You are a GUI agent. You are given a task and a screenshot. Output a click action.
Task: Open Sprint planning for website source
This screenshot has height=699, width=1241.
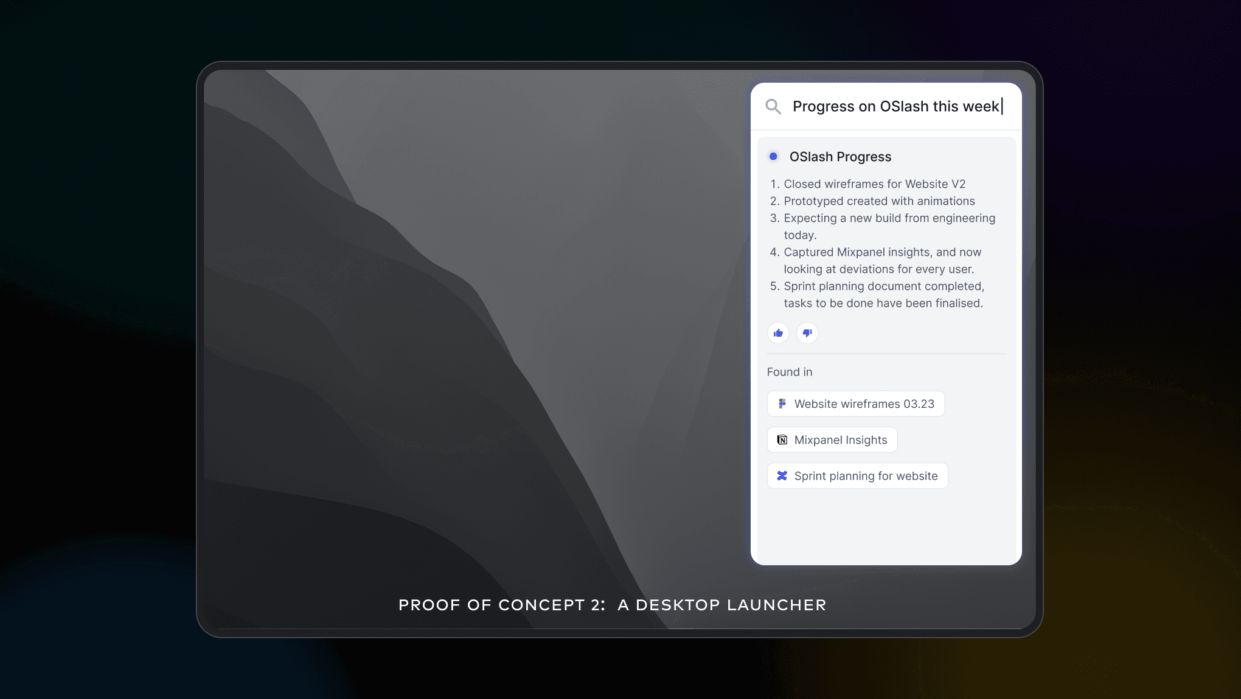click(x=866, y=476)
